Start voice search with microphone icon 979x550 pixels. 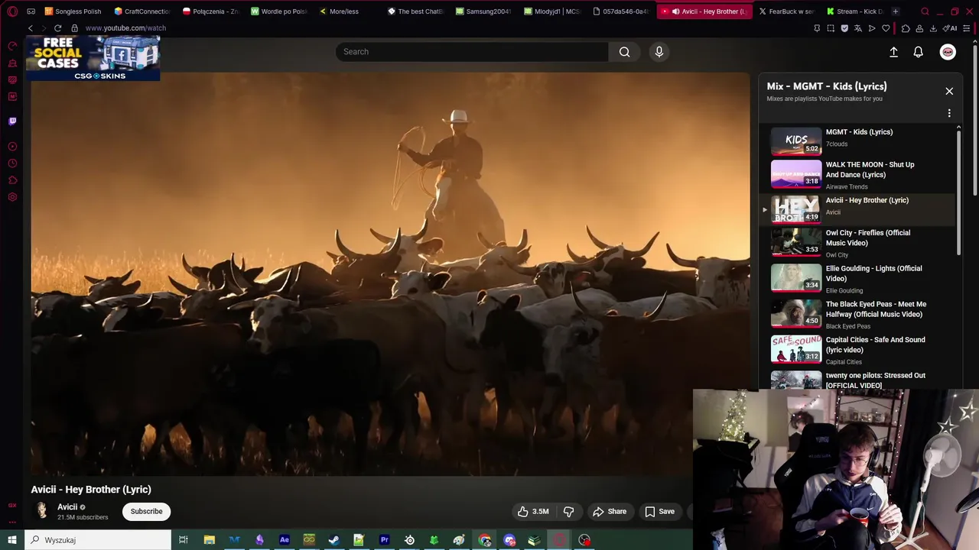pos(659,52)
